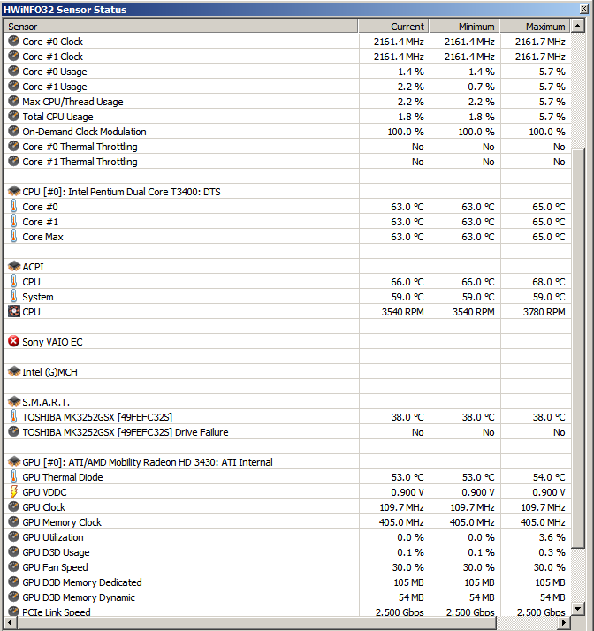Image resolution: width=594 pixels, height=631 pixels.
Task: Click the chip icon beside S.M.A.R.T.
Action: pyautogui.click(x=13, y=402)
